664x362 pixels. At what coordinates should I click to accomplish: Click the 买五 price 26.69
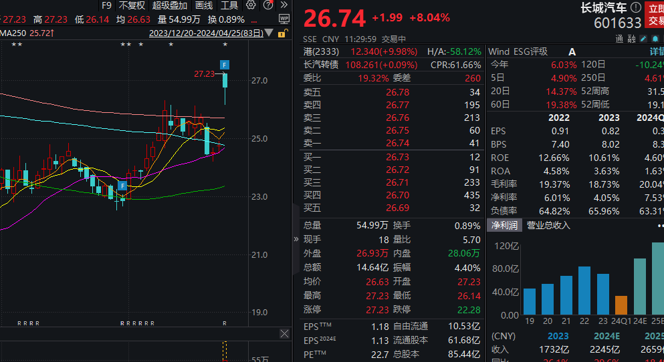pos(398,208)
